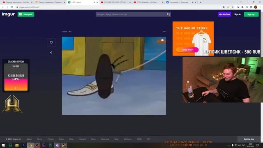
Task: Open the About footer link
Action: click(29, 139)
